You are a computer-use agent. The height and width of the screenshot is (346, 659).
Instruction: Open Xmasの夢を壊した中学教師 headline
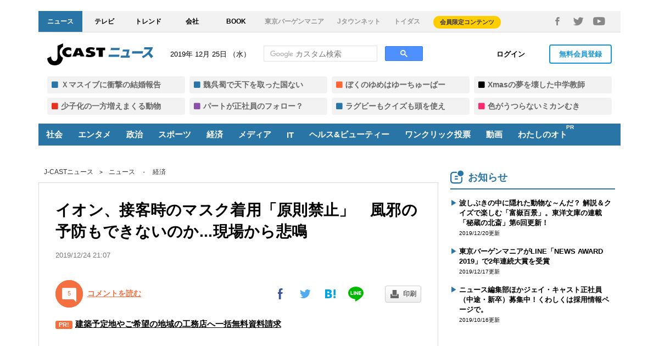(543, 85)
